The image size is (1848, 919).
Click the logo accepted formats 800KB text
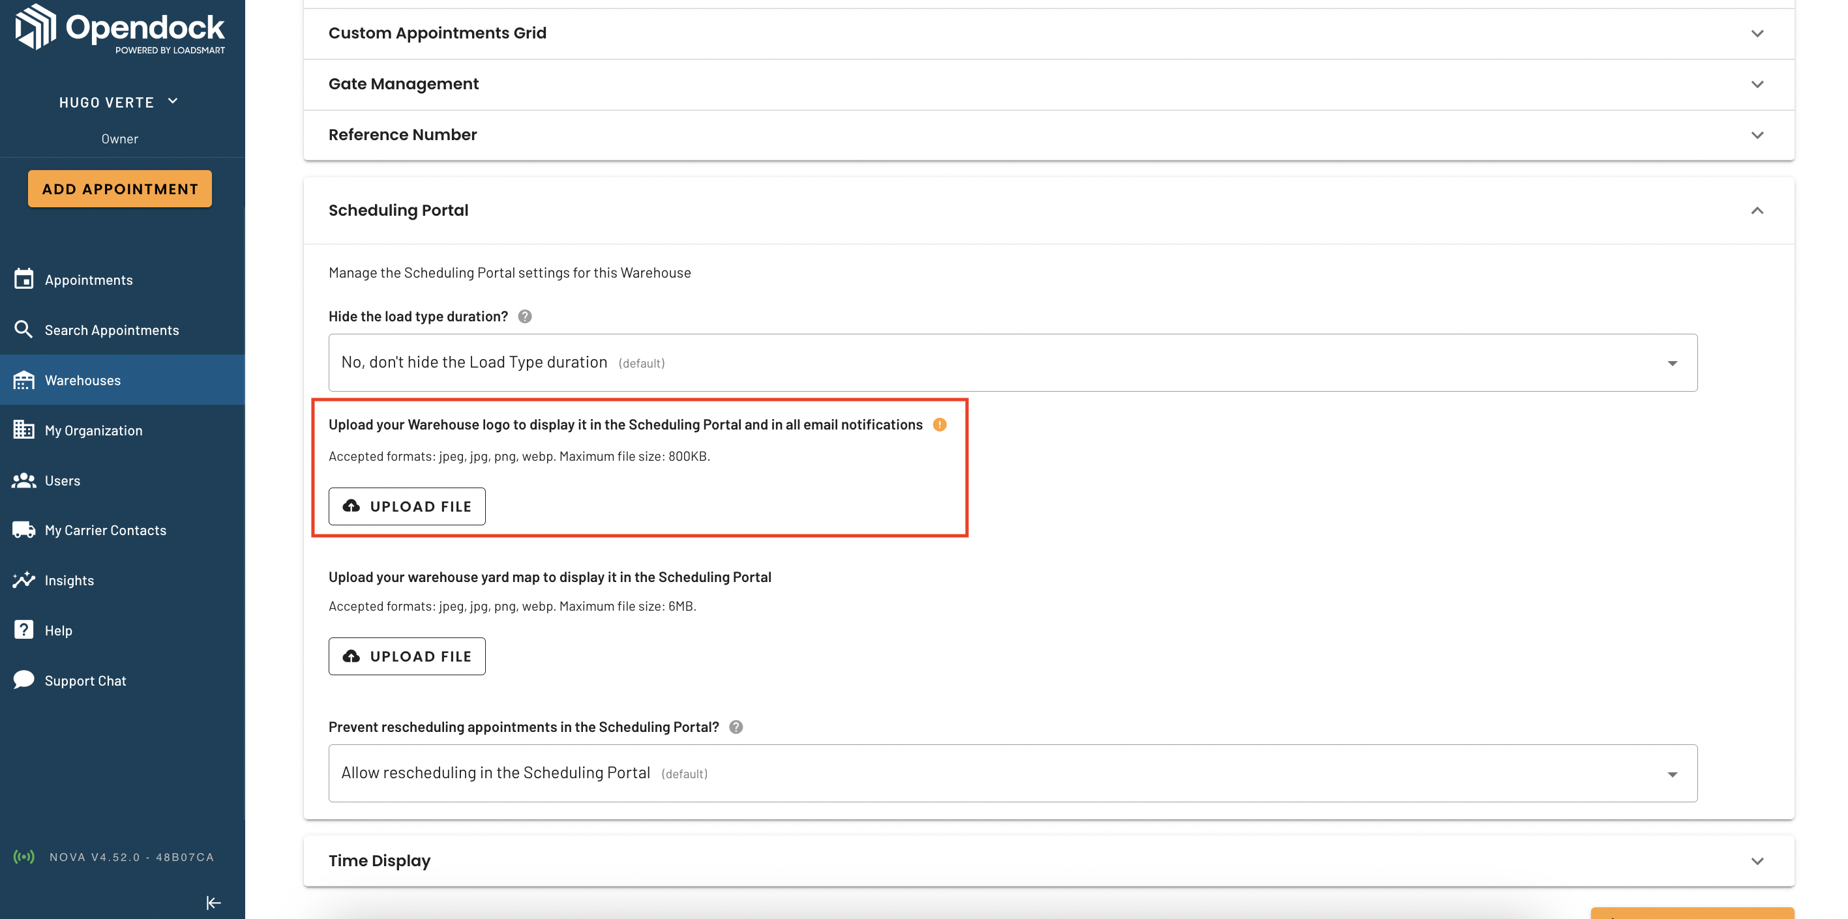520,456
